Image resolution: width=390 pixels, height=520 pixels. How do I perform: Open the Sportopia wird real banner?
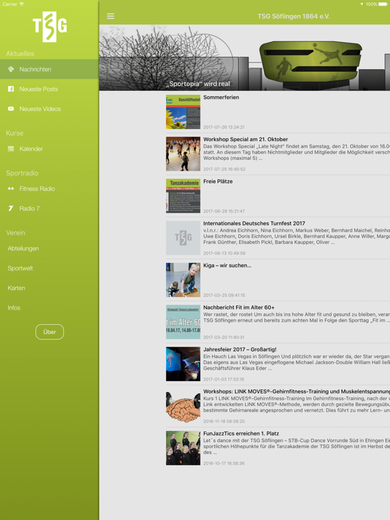pyautogui.click(x=244, y=58)
